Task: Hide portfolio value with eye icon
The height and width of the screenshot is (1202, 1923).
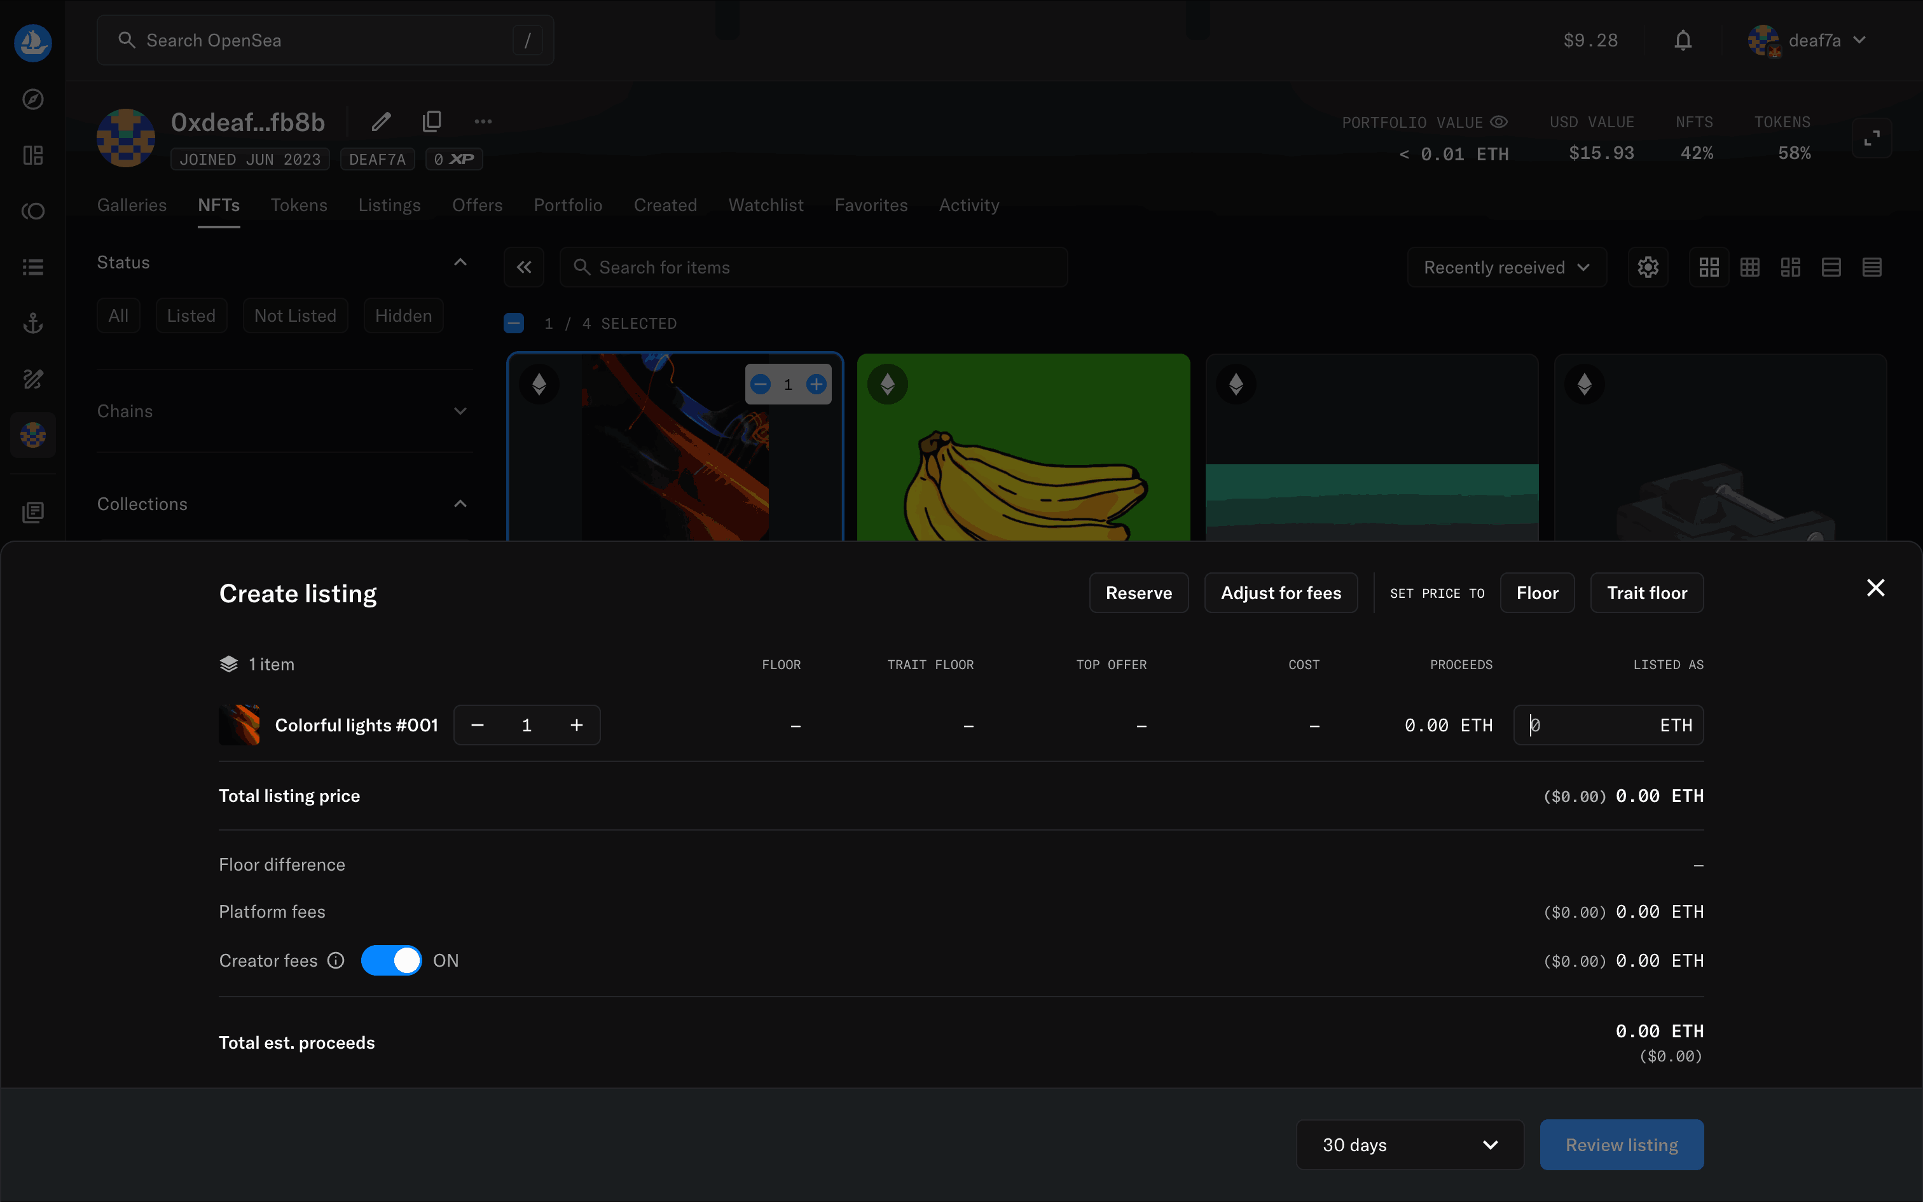Action: point(1499,122)
